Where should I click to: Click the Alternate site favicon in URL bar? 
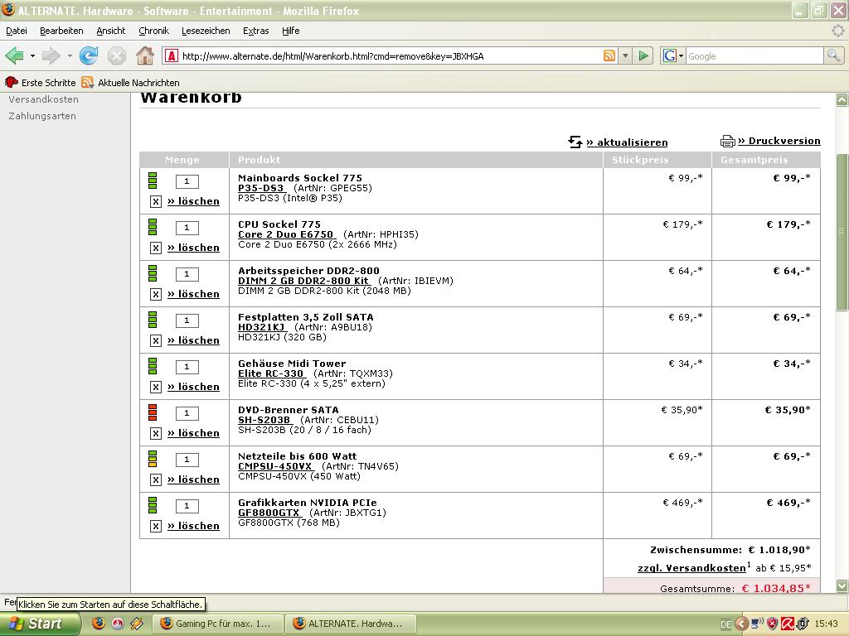tap(171, 55)
